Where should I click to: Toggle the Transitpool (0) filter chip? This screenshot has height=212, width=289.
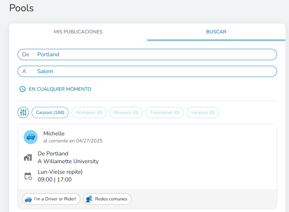164,112
